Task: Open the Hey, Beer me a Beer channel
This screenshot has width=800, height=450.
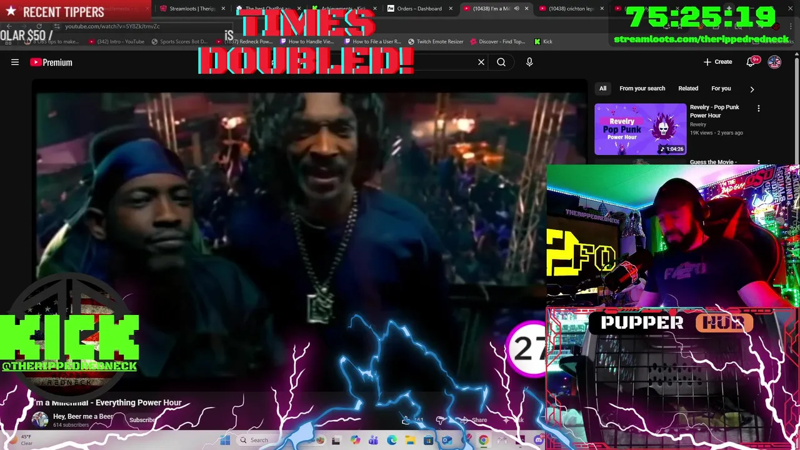Action: (x=84, y=416)
